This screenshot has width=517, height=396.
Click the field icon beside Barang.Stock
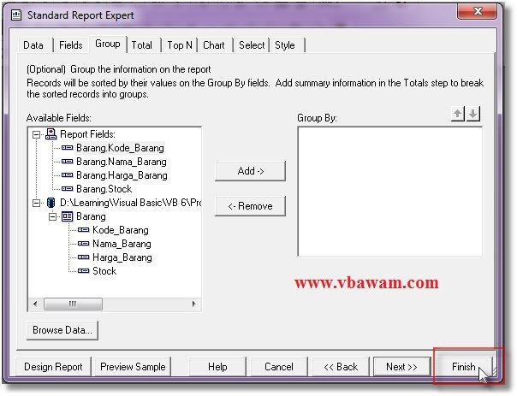[x=68, y=189]
